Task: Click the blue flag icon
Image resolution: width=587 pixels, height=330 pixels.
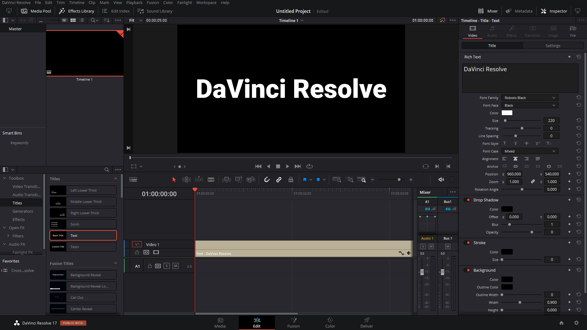Action: coord(305,180)
